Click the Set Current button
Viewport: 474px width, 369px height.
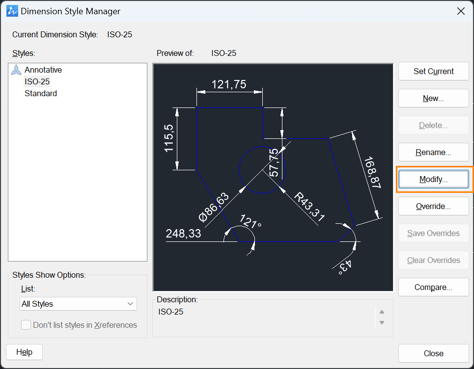click(x=434, y=71)
